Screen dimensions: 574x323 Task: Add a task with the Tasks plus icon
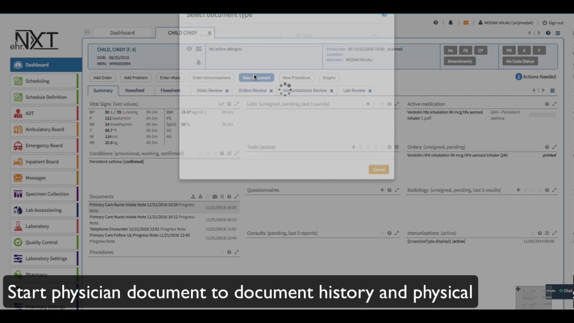[353, 147]
